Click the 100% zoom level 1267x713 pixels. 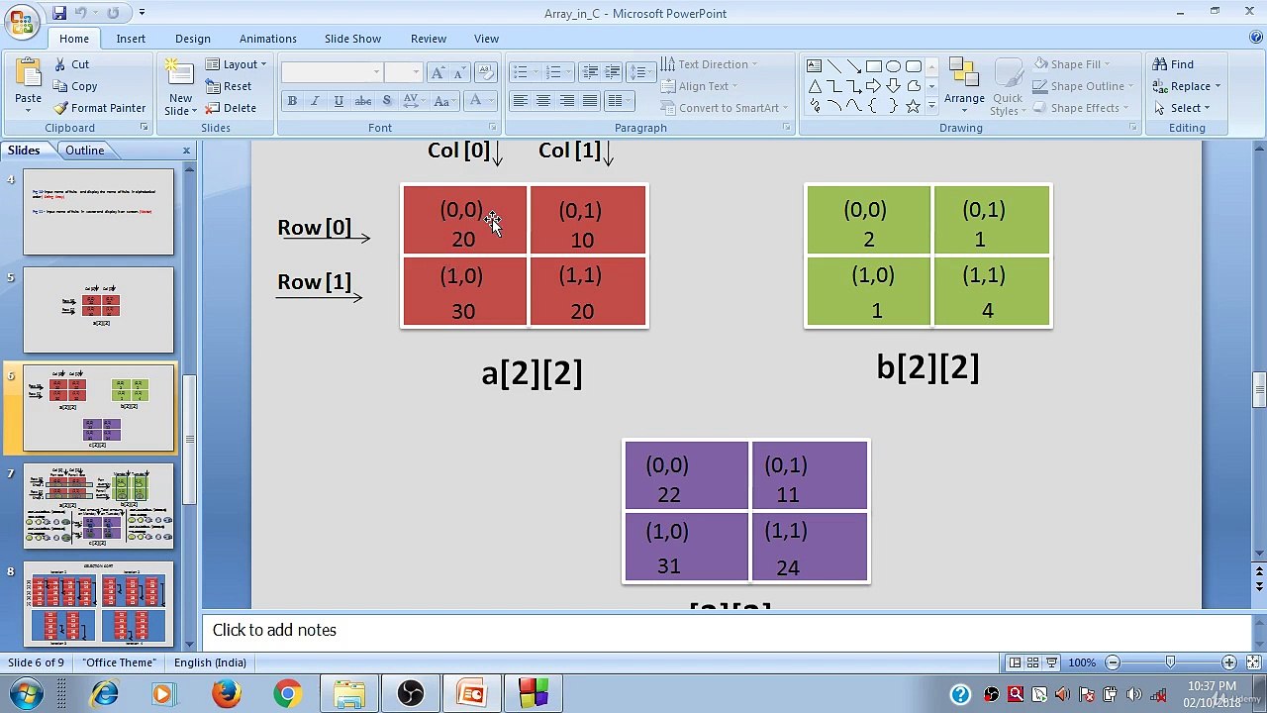(x=1082, y=662)
